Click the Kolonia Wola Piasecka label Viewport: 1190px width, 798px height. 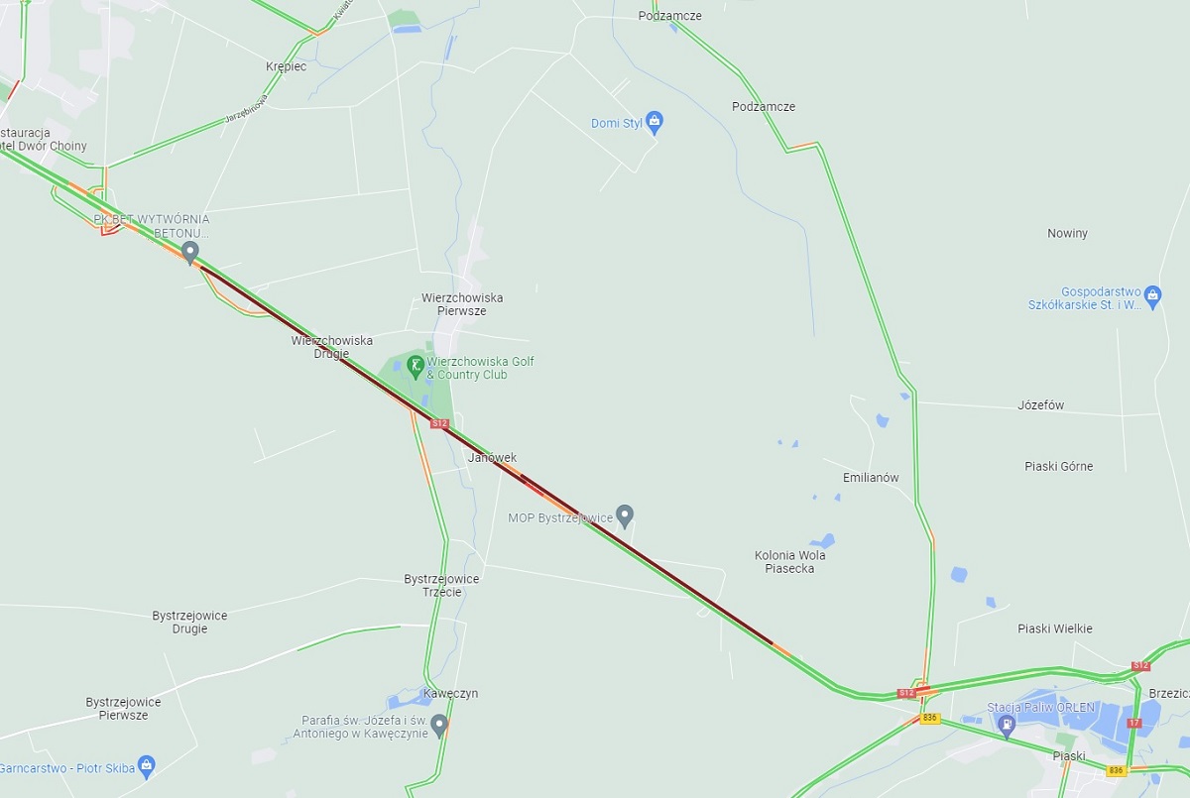(x=790, y=562)
